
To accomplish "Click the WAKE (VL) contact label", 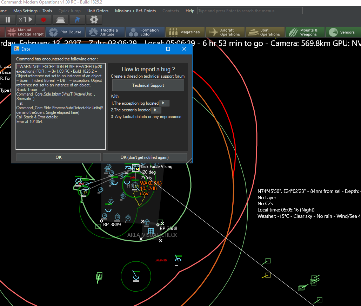I will 151,183.
